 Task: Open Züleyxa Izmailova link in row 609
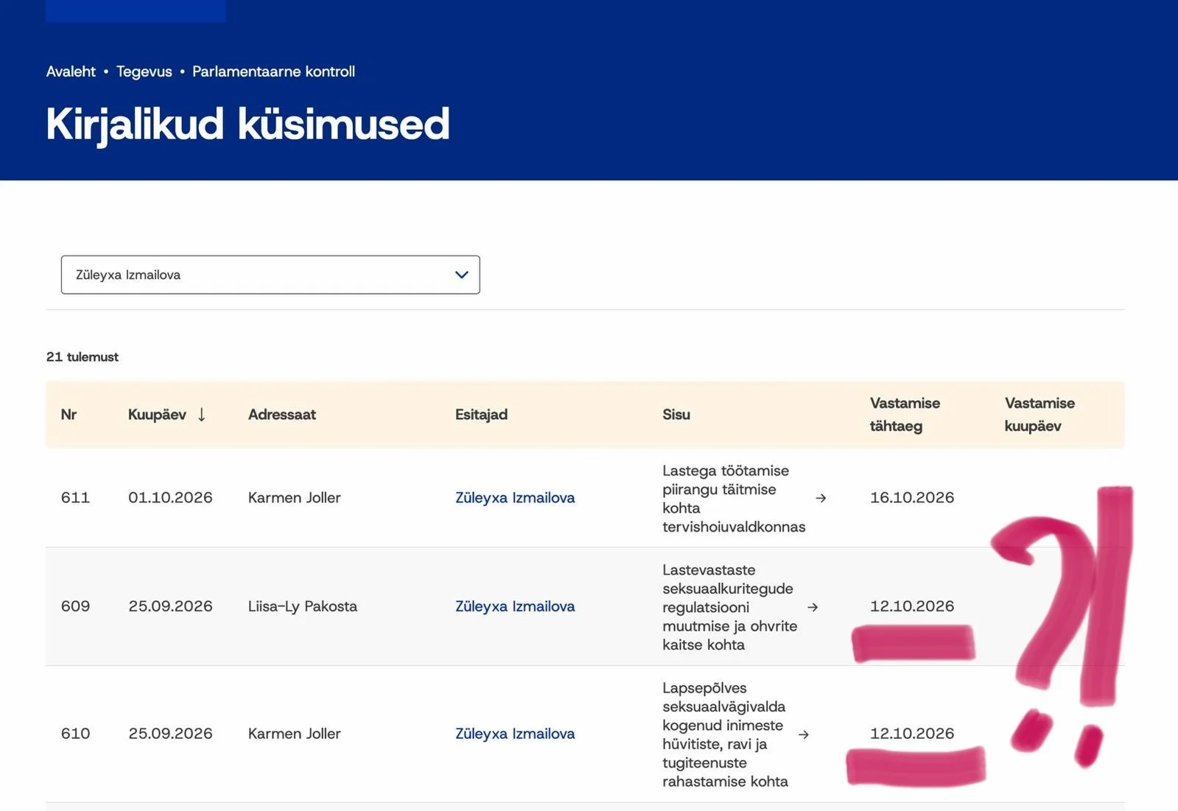point(515,606)
